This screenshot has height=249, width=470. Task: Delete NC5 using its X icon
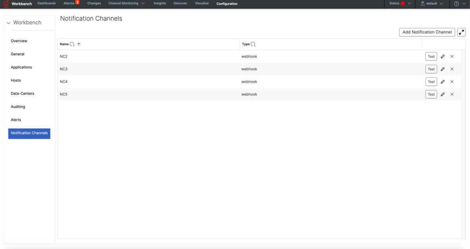[x=452, y=95]
